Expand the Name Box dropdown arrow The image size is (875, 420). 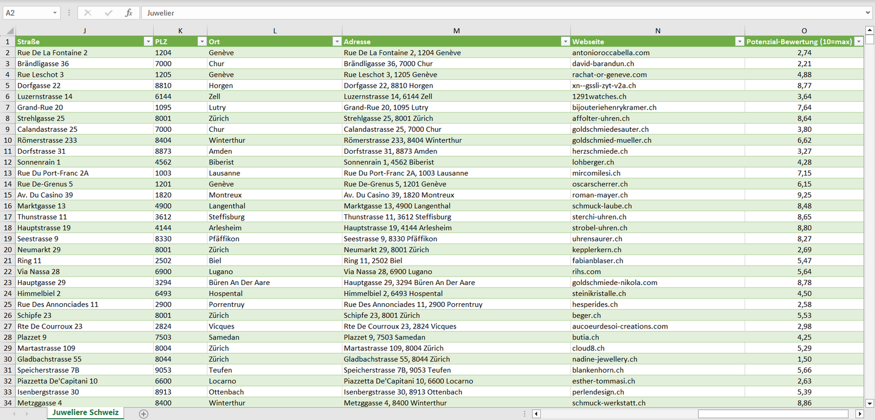click(54, 13)
